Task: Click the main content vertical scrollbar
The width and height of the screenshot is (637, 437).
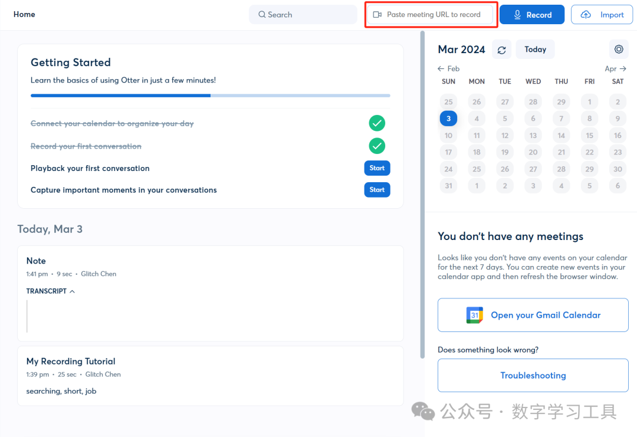Action: 422,195
